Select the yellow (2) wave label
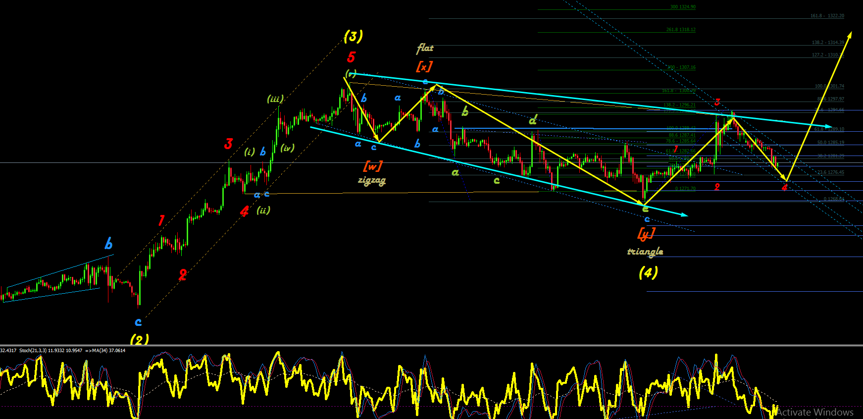This screenshot has width=863, height=419. point(139,340)
